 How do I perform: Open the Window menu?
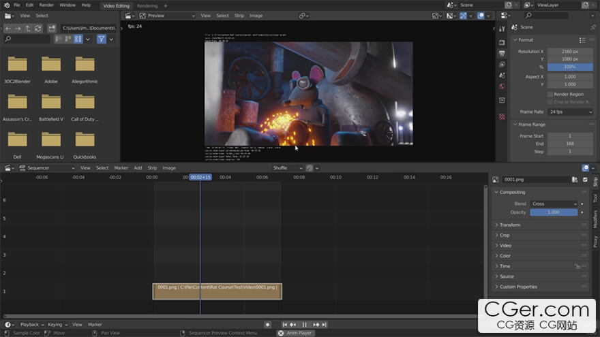(x=67, y=5)
